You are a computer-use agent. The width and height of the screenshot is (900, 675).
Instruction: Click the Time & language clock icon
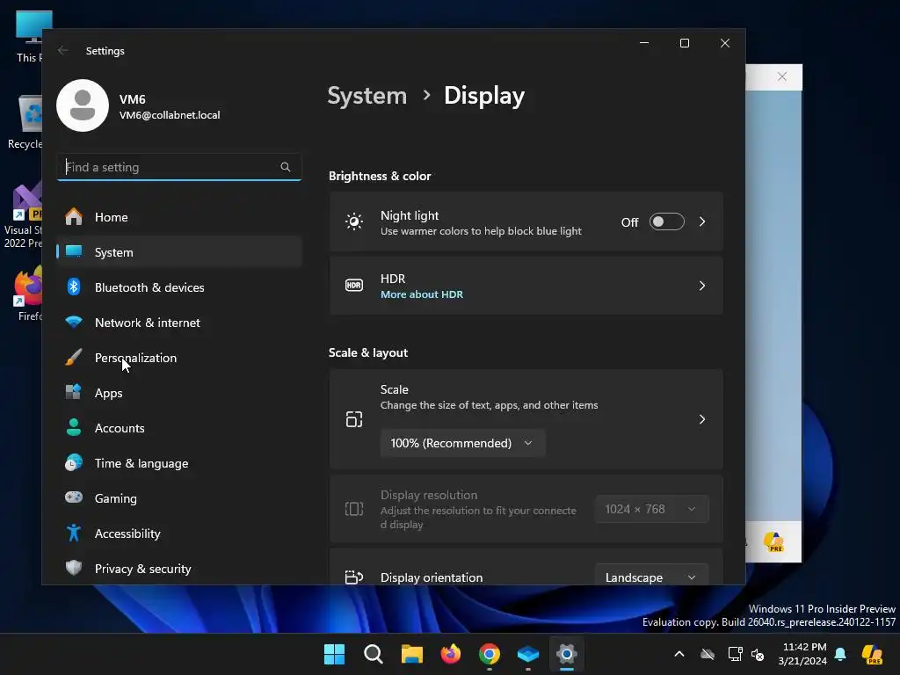74,462
